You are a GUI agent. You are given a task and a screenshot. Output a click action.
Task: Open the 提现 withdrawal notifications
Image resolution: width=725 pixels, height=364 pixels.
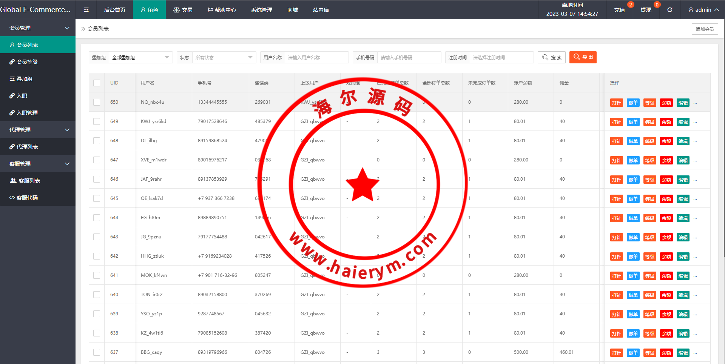(646, 10)
